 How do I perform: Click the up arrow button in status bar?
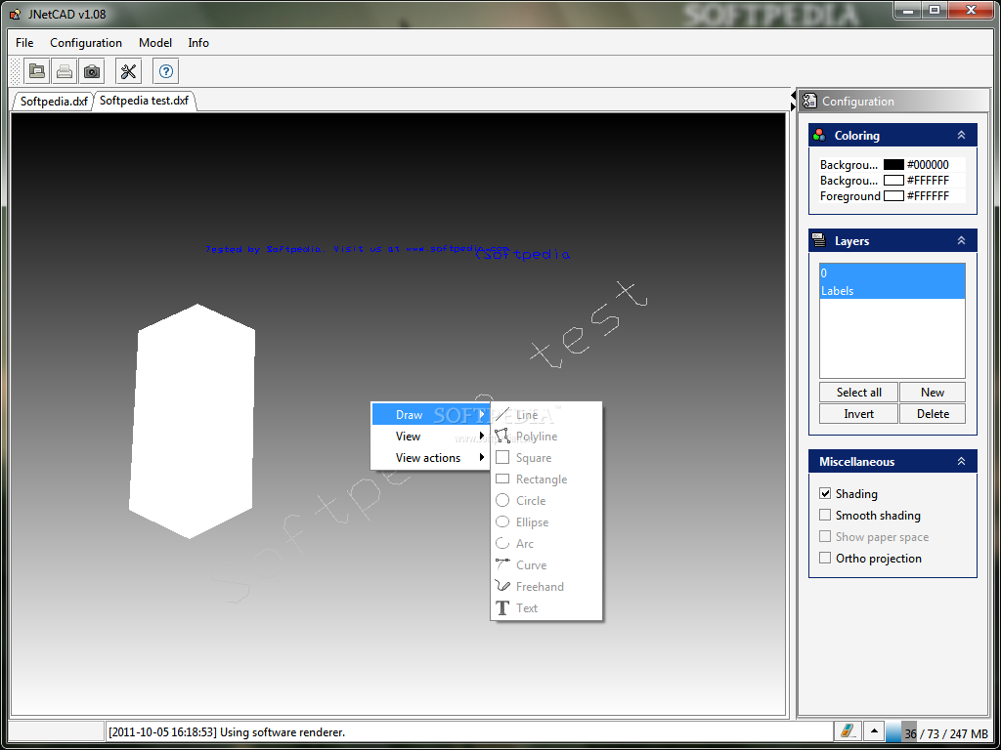(873, 730)
